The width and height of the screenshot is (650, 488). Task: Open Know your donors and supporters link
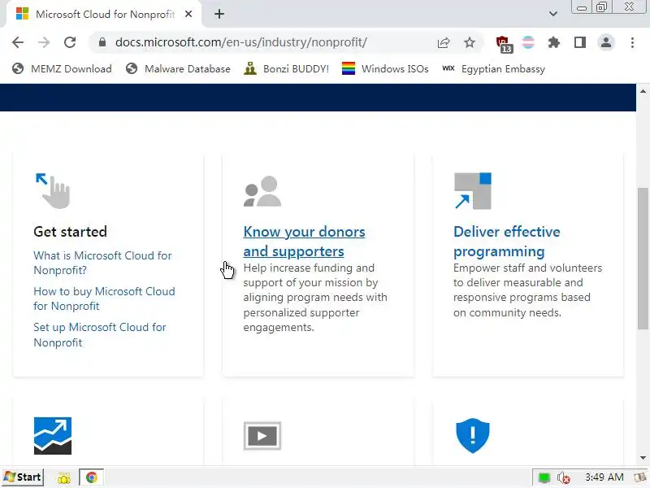[x=304, y=242]
